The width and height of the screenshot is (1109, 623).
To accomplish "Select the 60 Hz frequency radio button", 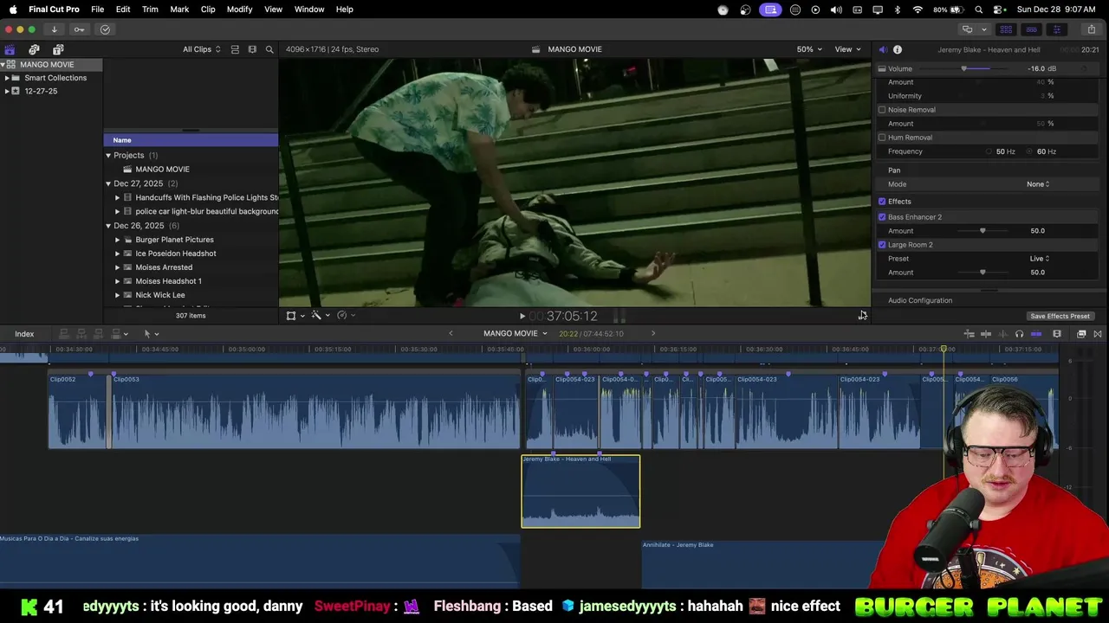I will point(1030,151).
